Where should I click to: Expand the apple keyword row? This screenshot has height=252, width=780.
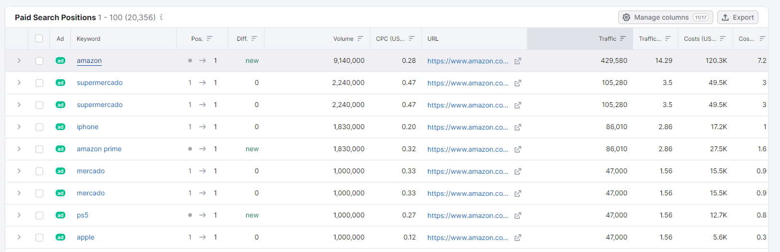(19, 238)
